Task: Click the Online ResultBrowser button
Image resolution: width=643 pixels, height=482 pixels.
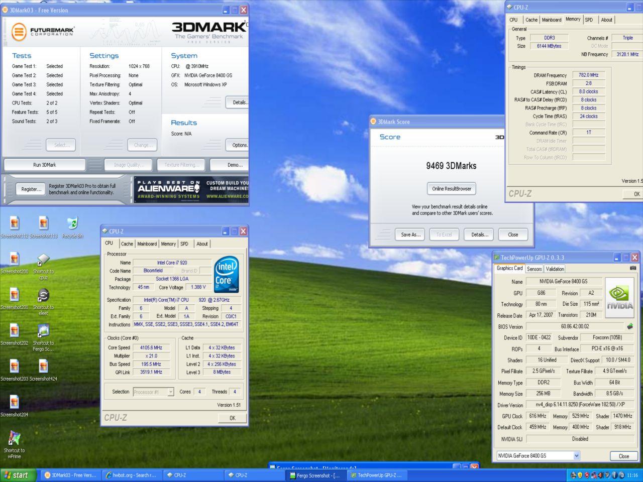Action: (452, 189)
